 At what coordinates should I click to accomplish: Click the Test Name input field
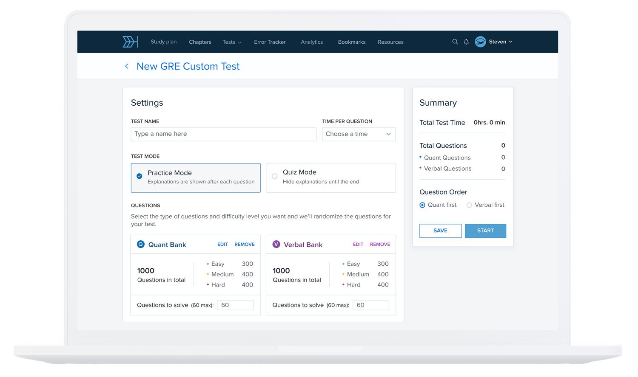click(x=223, y=134)
